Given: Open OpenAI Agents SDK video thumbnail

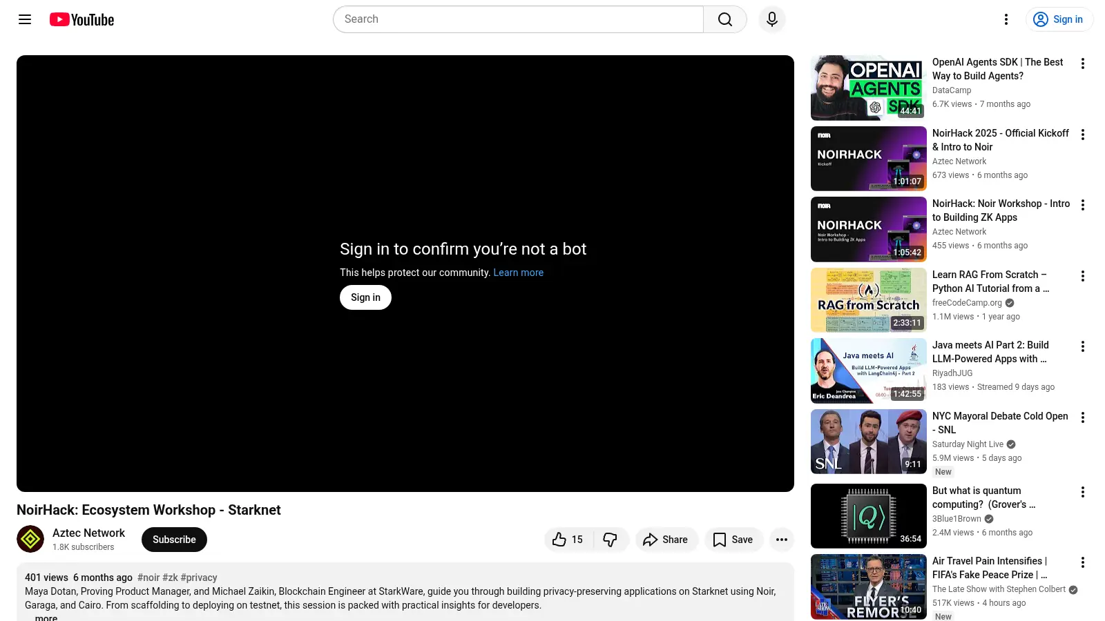Looking at the screenshot, I should 869,88.
